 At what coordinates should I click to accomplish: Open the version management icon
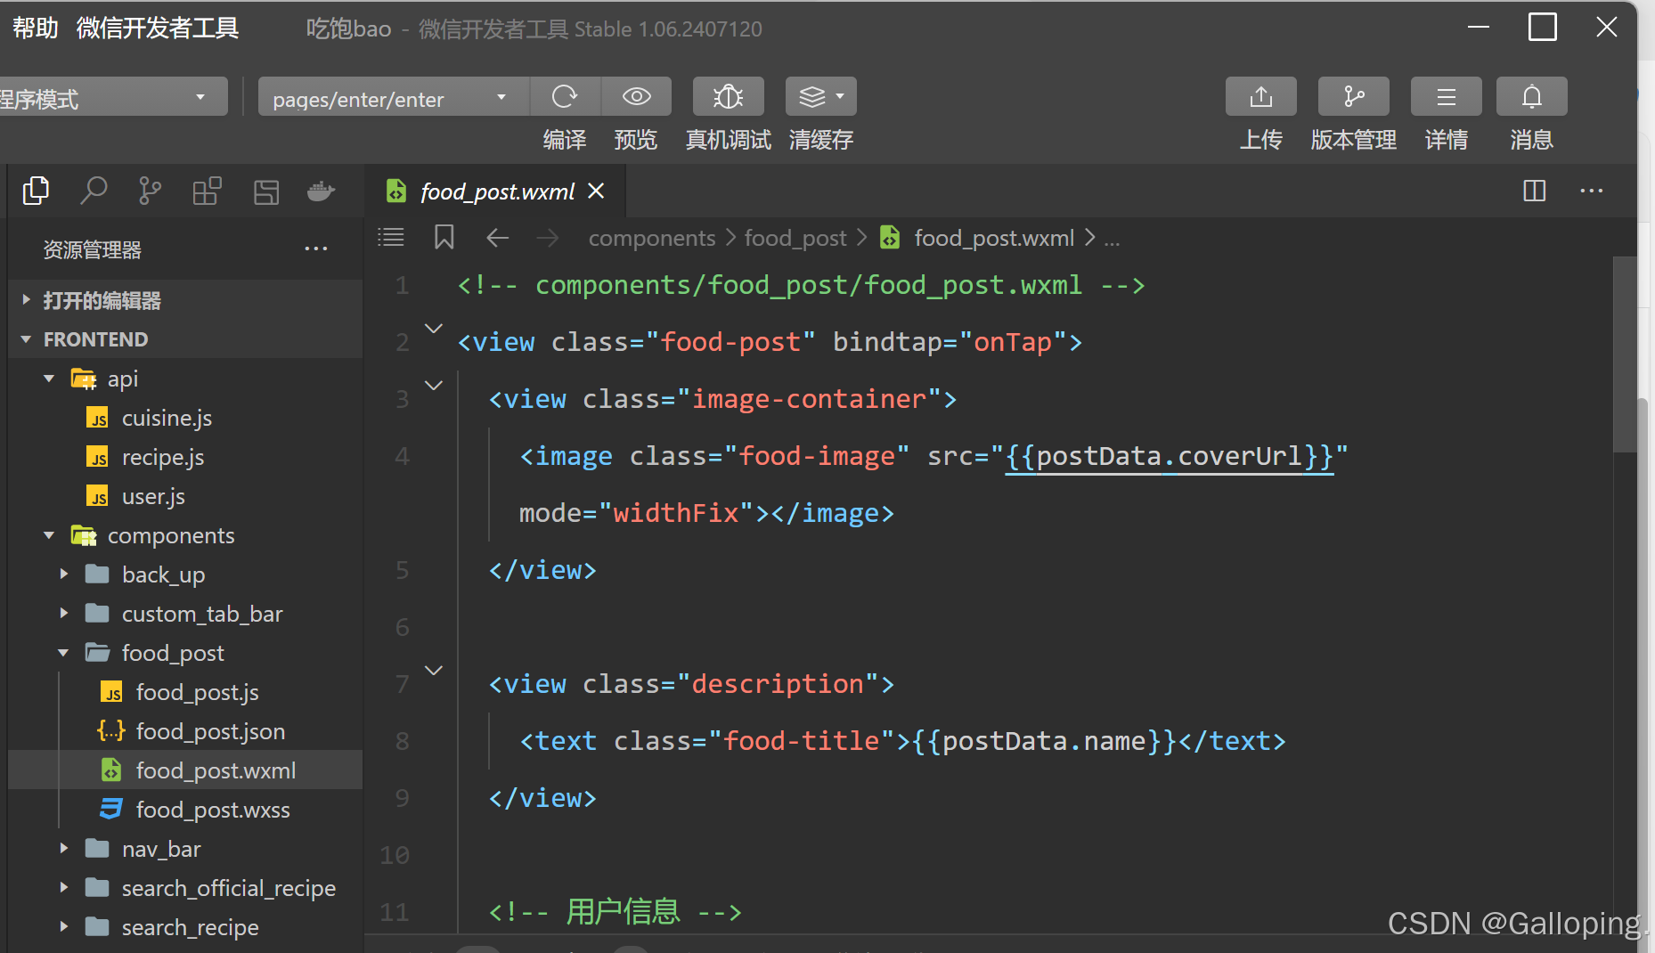(x=1353, y=96)
